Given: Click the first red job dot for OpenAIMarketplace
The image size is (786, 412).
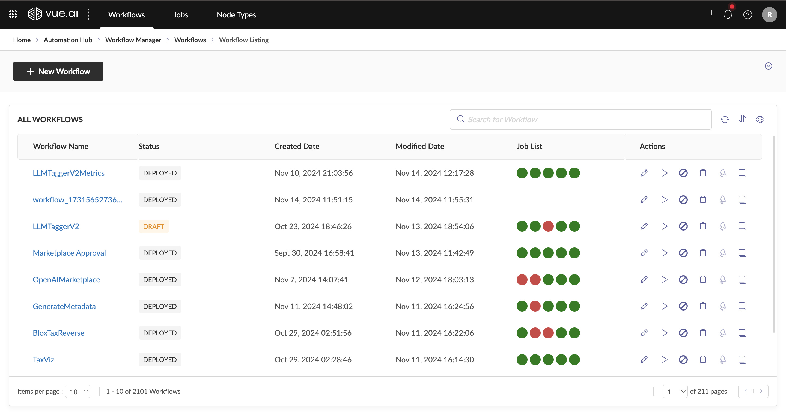Looking at the screenshot, I should point(522,280).
